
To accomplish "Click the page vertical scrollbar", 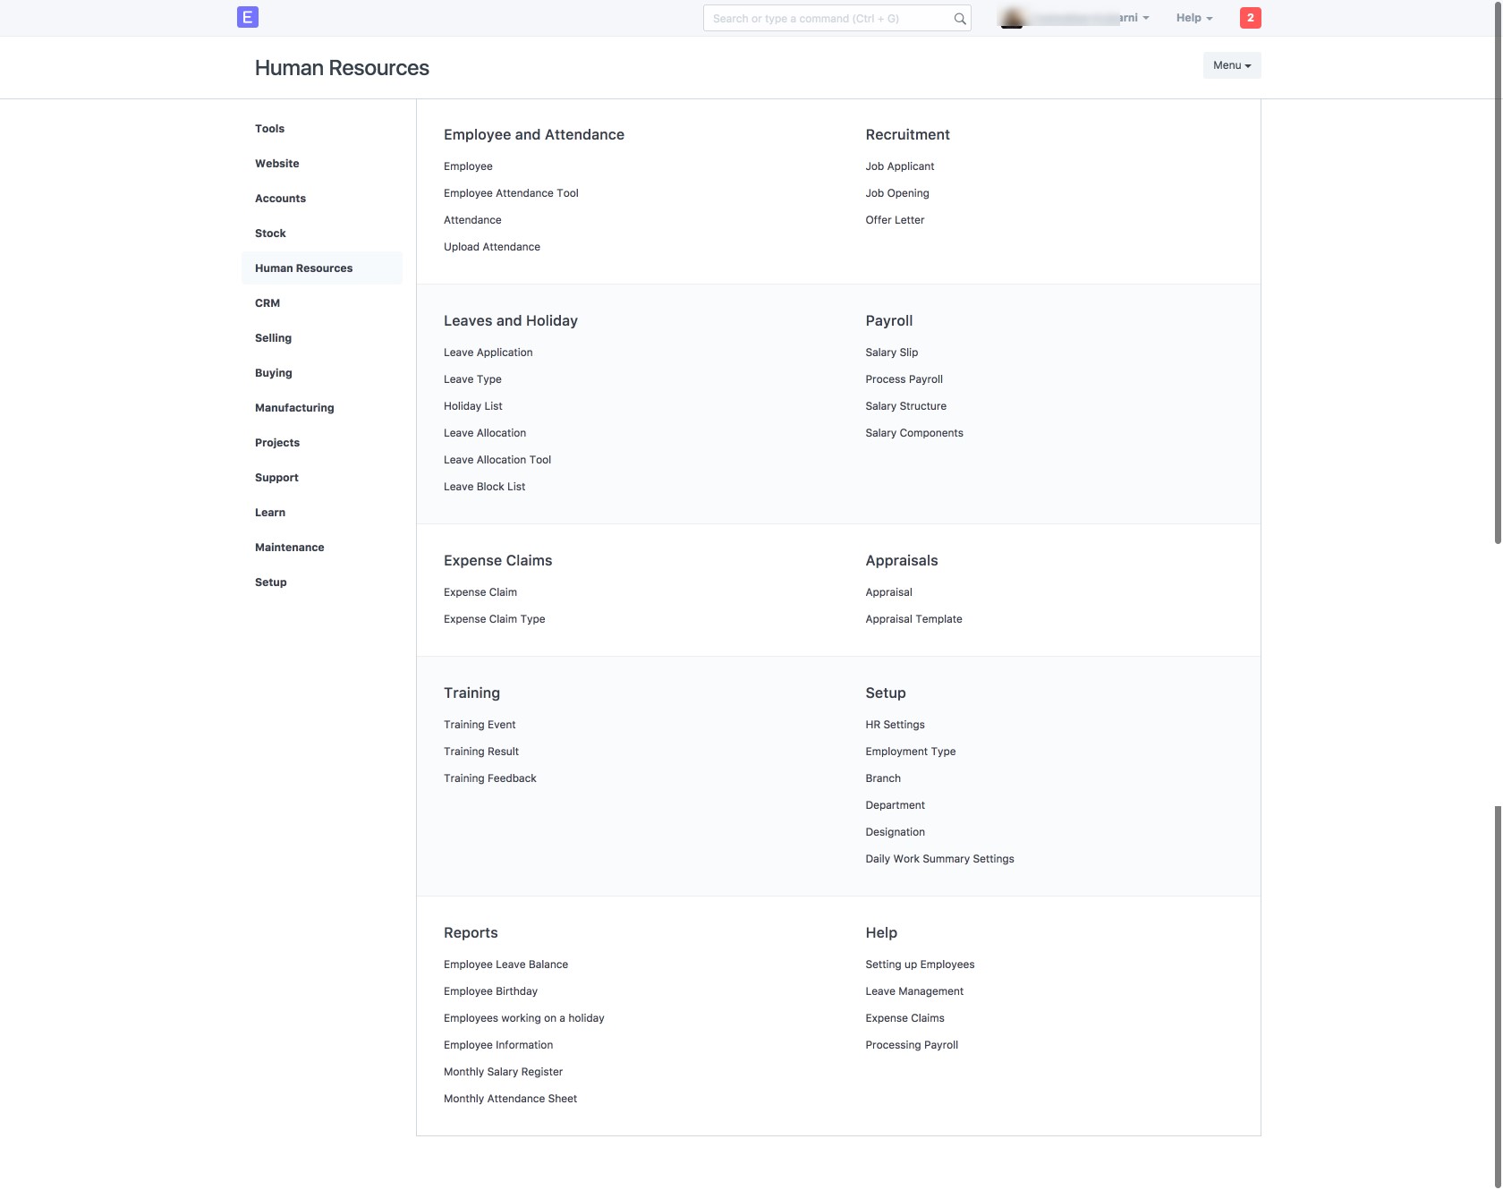I will (x=1497, y=268).
